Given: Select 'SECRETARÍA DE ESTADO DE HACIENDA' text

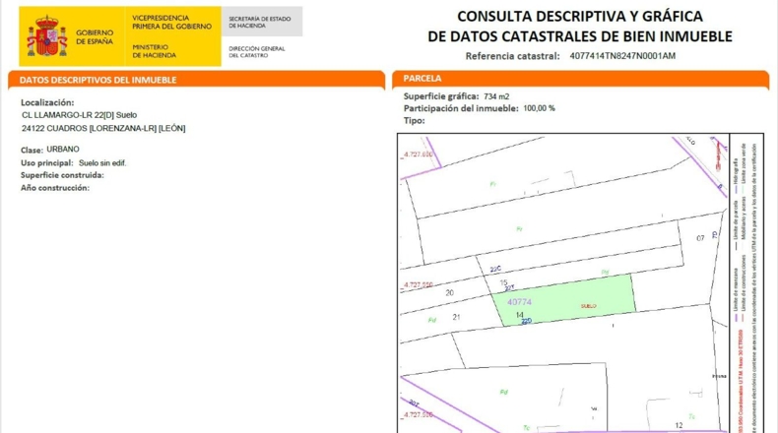Looking at the screenshot, I should tap(260, 22).
